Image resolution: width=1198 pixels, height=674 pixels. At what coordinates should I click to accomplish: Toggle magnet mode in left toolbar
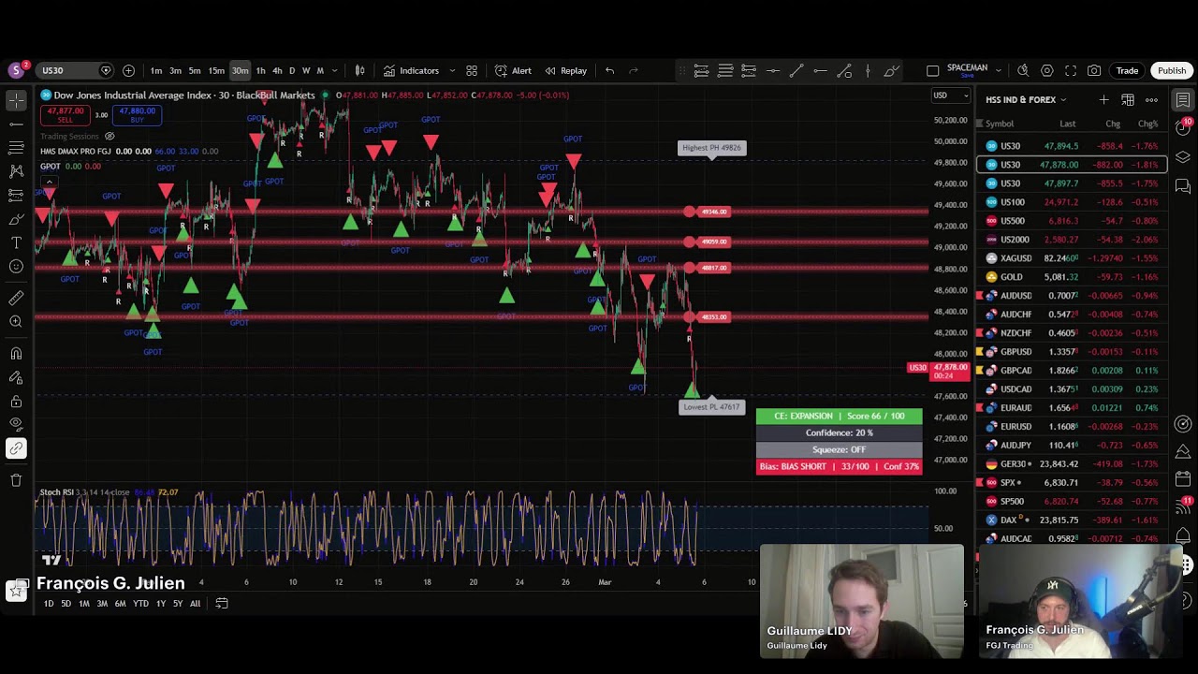[16, 353]
